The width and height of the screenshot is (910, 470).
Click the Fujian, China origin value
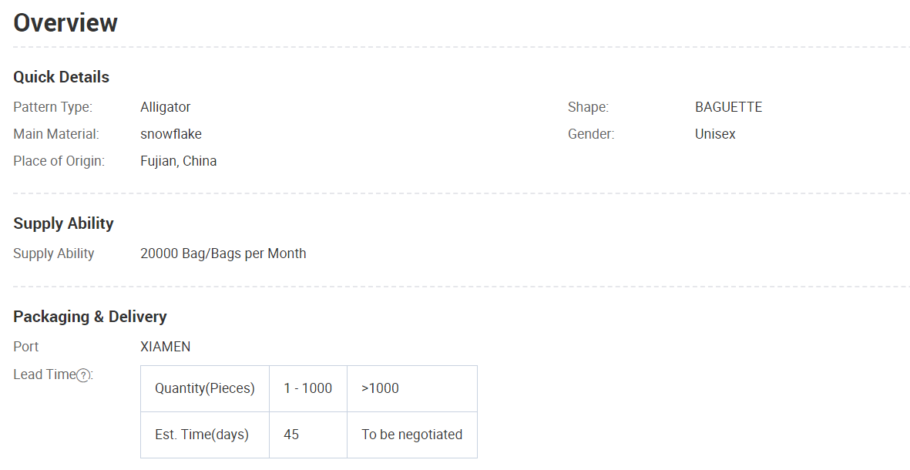tap(178, 161)
